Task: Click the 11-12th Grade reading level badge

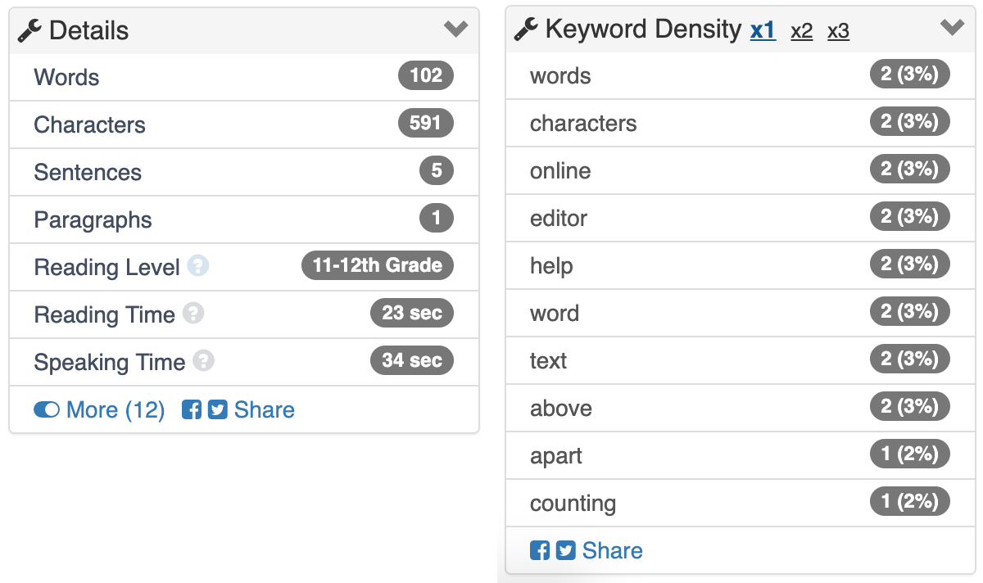Action: [378, 265]
